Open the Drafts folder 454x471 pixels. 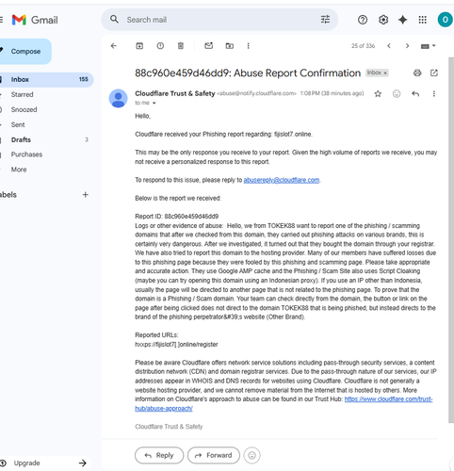[x=21, y=139]
